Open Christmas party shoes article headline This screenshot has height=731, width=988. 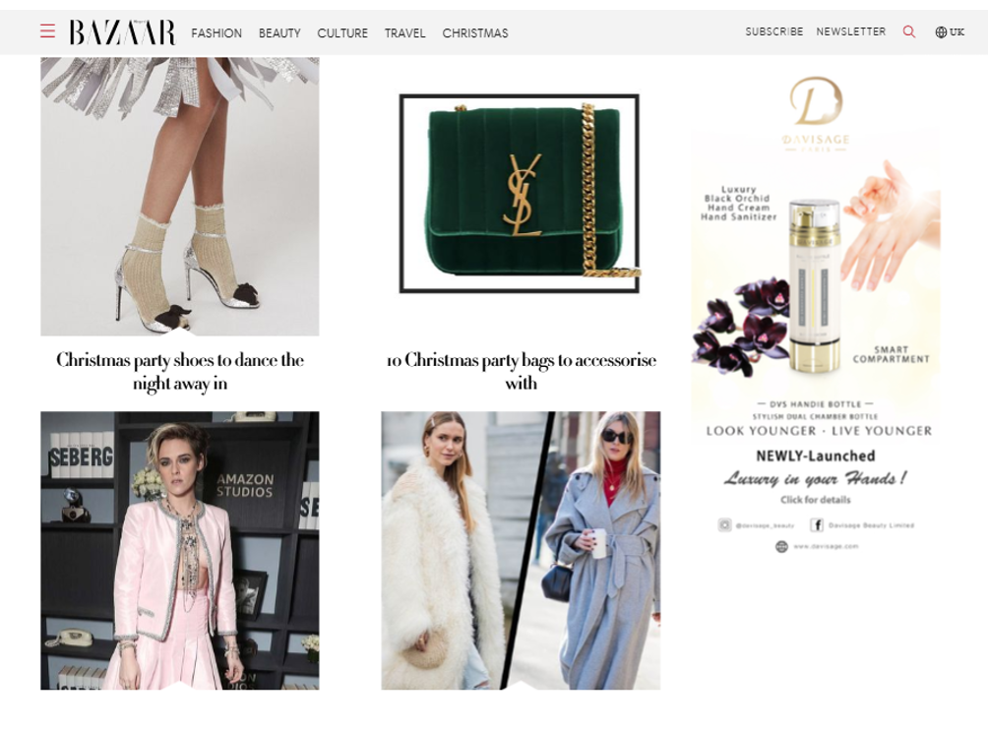coord(180,371)
